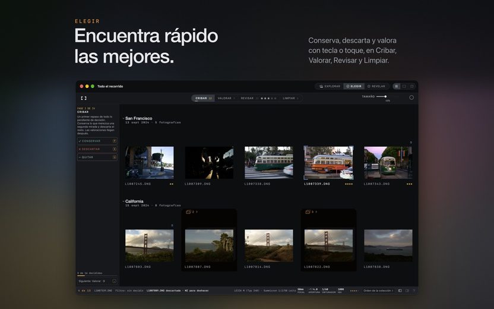Click filename label L1007814.DNG
Image resolution: width=494 pixels, height=309 pixels.
pyautogui.click(x=257, y=267)
